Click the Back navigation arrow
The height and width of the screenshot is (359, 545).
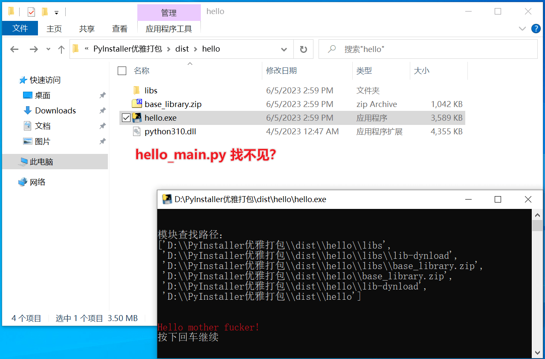[x=14, y=49]
